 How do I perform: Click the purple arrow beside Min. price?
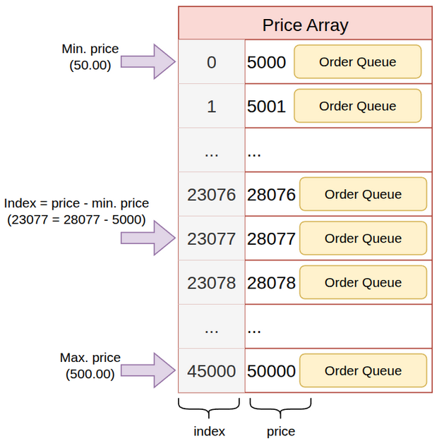(x=148, y=62)
